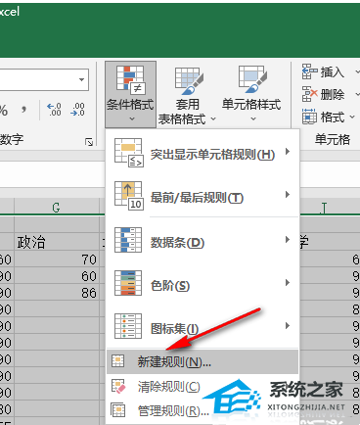Image resolution: width=360 pixels, height=425 pixels.
Task: Select column G header
Action: (x=57, y=207)
